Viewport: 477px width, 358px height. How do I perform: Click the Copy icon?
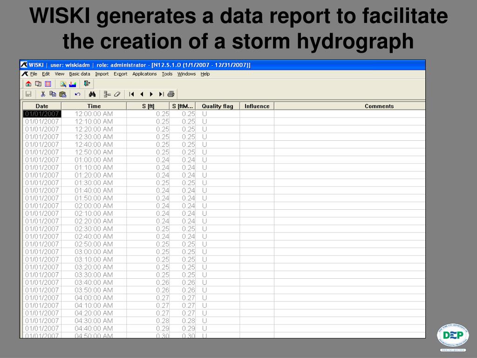[x=53, y=94]
